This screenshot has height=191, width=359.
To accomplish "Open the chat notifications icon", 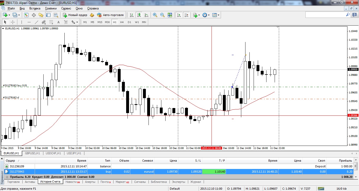I will pyautogui.click(x=354, y=15).
